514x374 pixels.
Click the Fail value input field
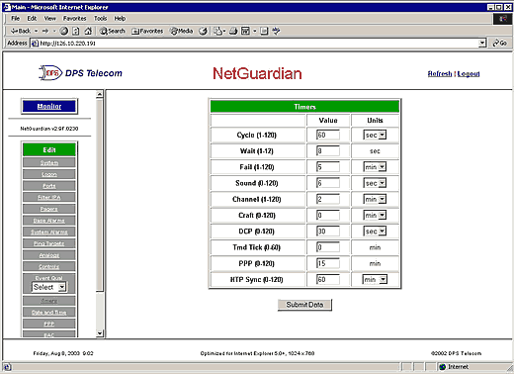[x=328, y=167]
